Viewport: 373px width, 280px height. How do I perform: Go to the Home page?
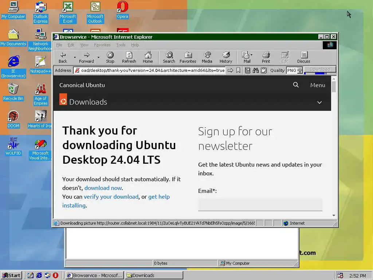point(148,57)
